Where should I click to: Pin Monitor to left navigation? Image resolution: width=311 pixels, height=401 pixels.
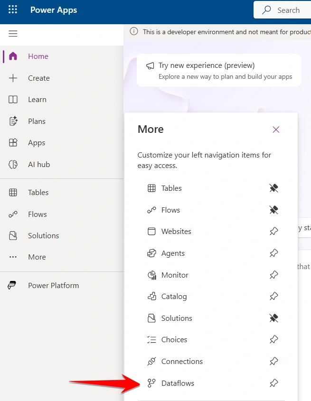273,275
